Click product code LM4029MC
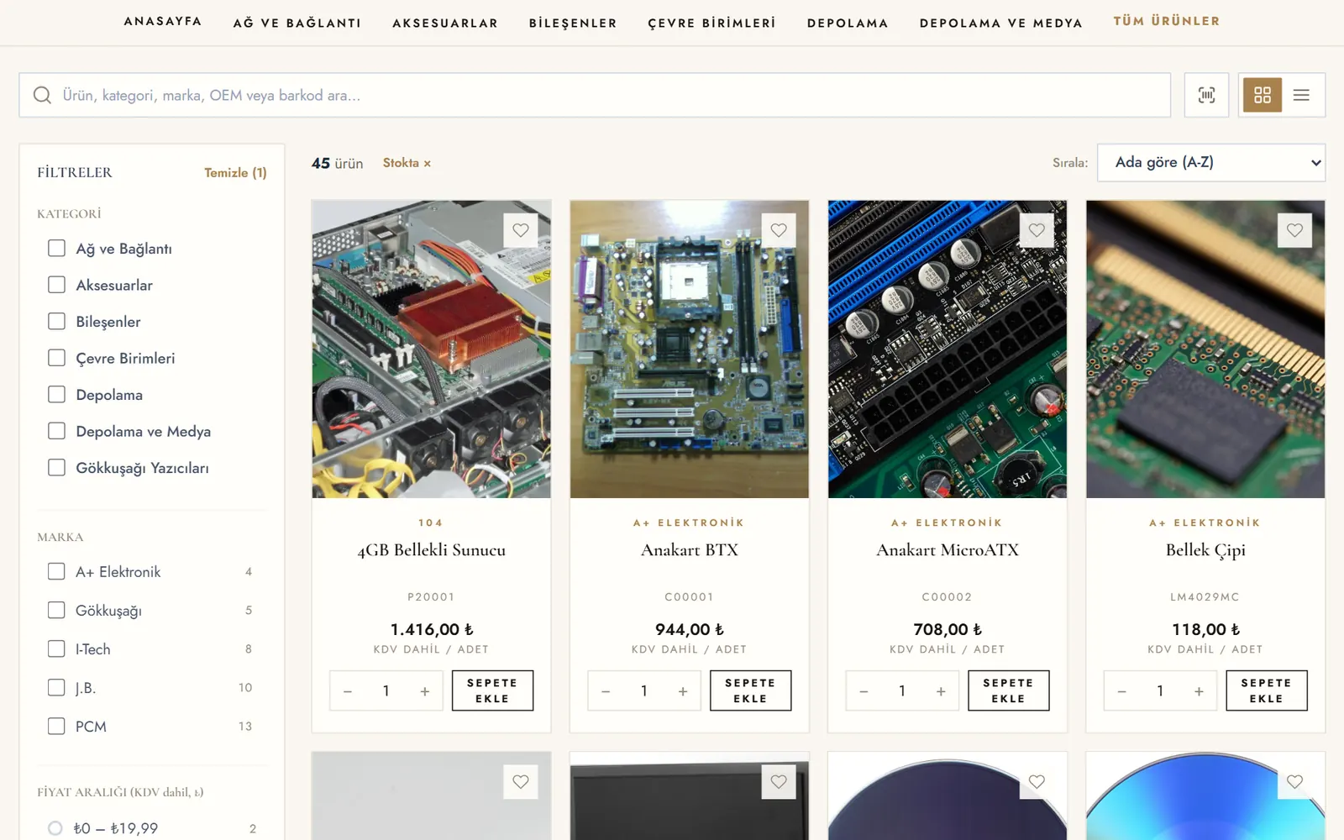 coord(1205,597)
